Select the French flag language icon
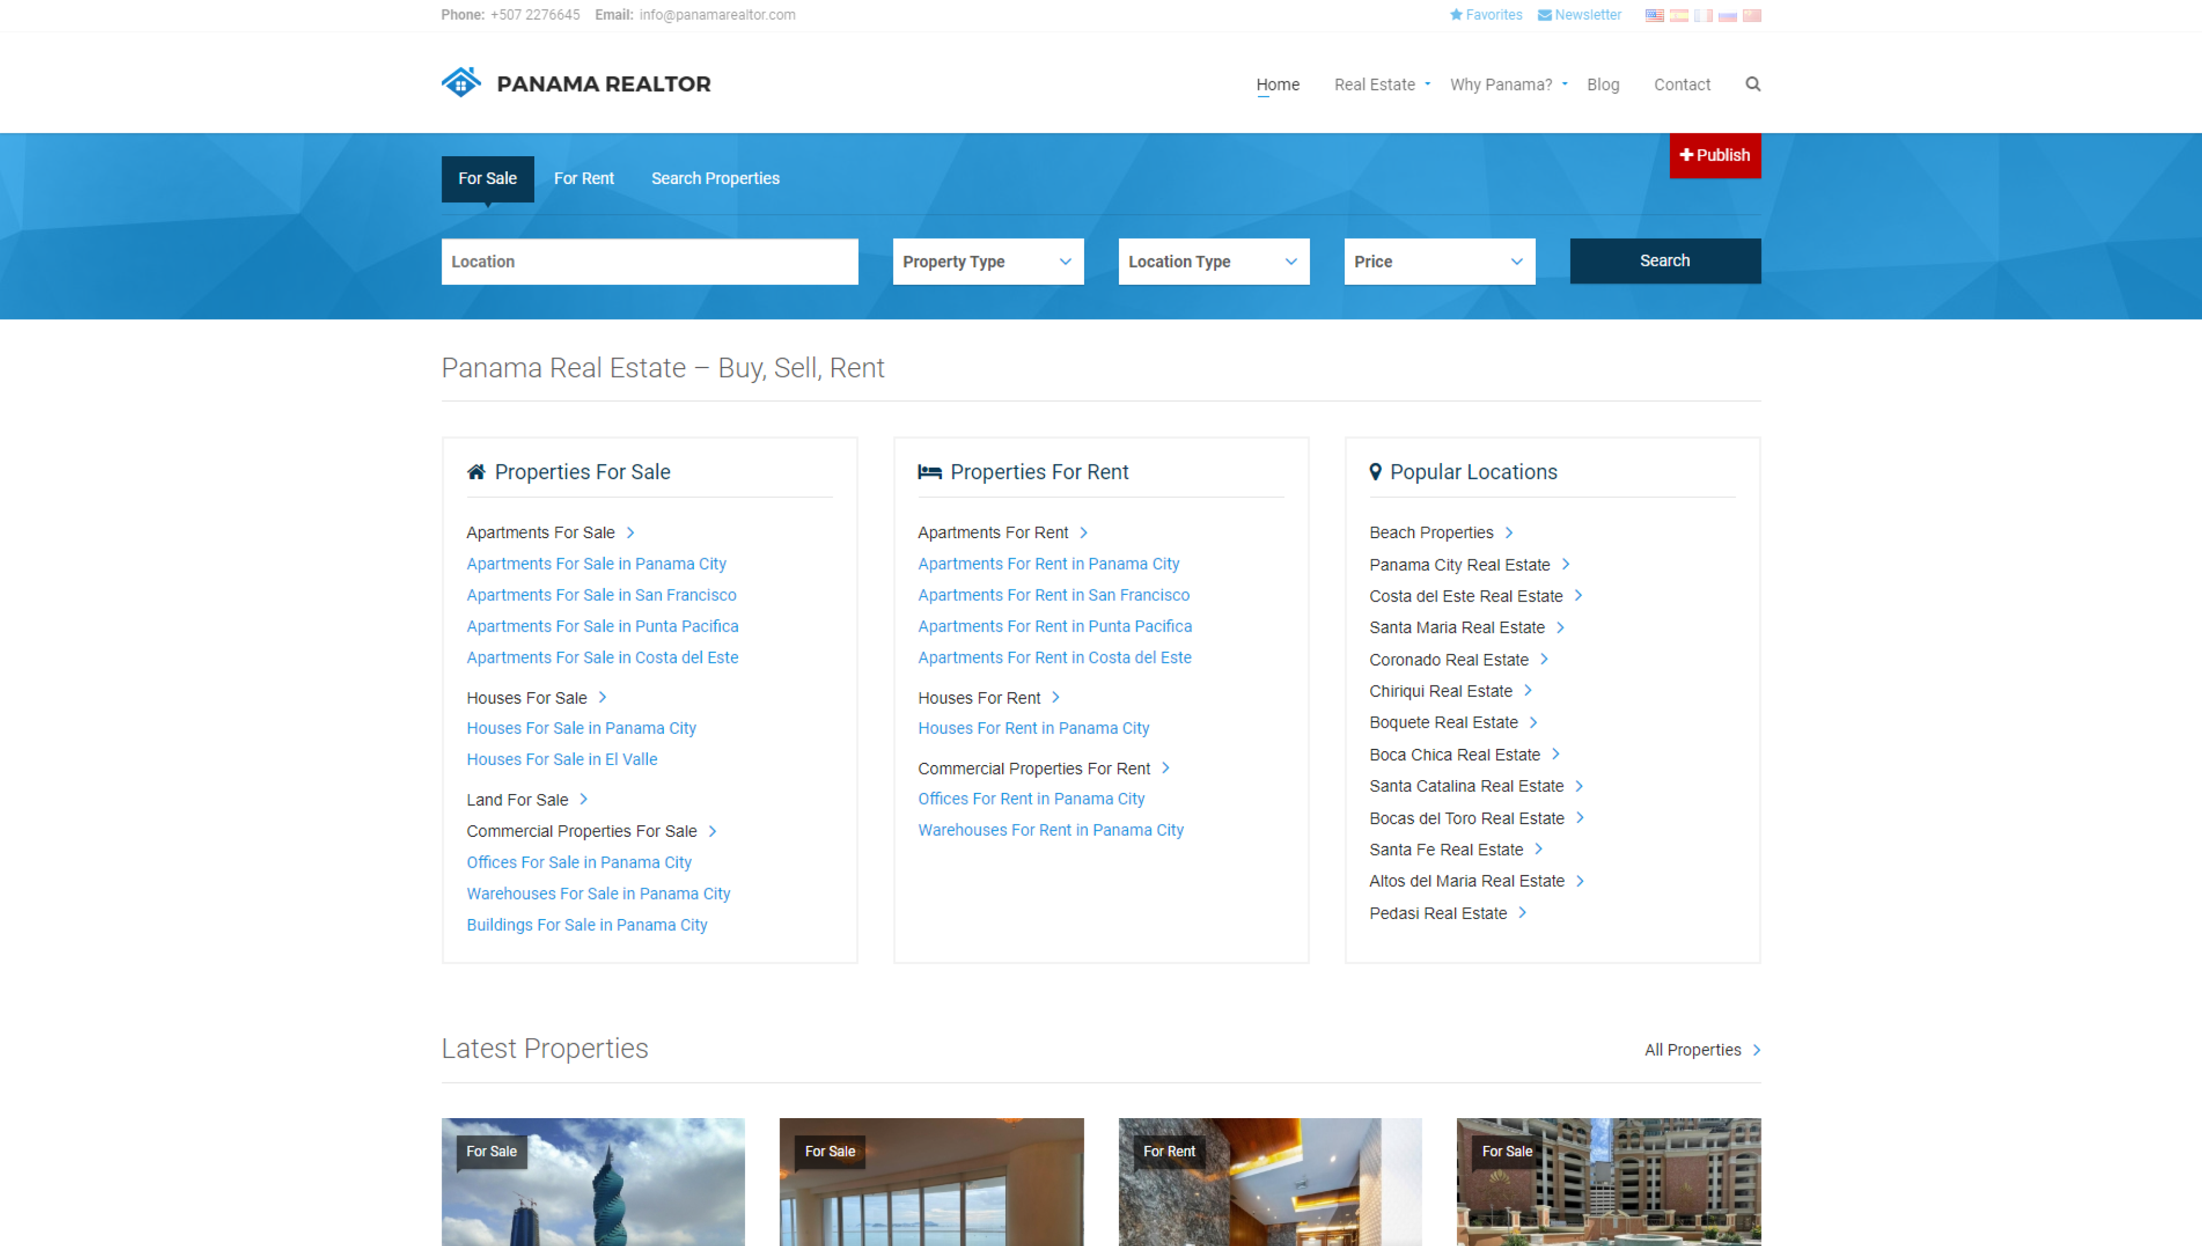The height and width of the screenshot is (1246, 2202). (1703, 16)
